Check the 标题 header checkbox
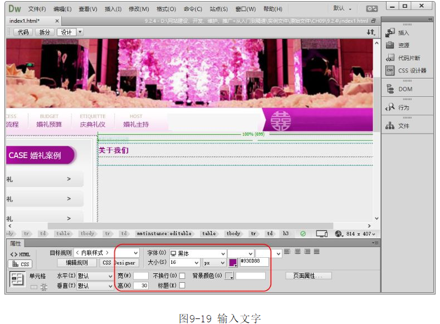The width and height of the screenshot is (440, 324). [182, 286]
